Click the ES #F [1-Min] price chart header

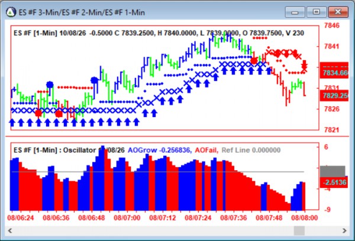(x=159, y=33)
